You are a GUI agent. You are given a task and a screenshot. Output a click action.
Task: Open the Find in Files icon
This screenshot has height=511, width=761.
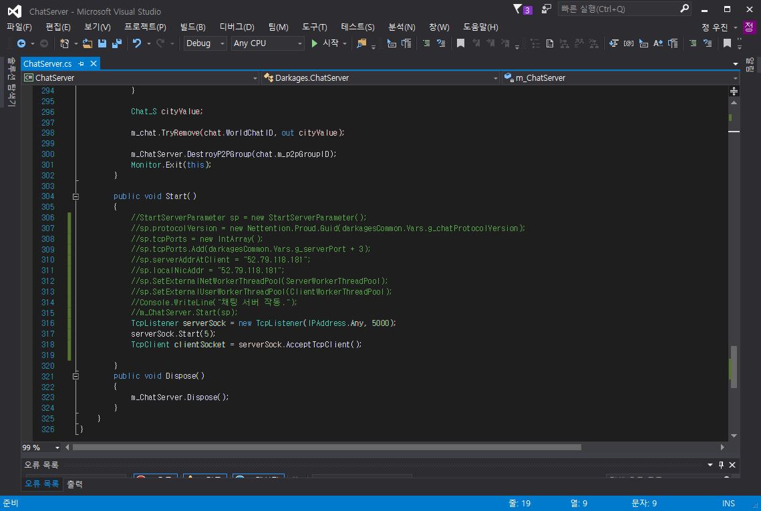point(362,43)
